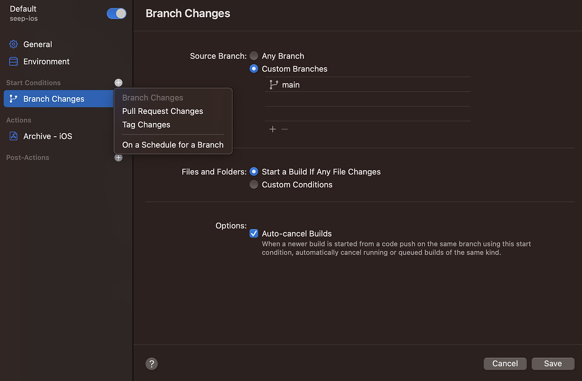Click the General gear icon
Screen dimensions: 582x381
(14, 44)
